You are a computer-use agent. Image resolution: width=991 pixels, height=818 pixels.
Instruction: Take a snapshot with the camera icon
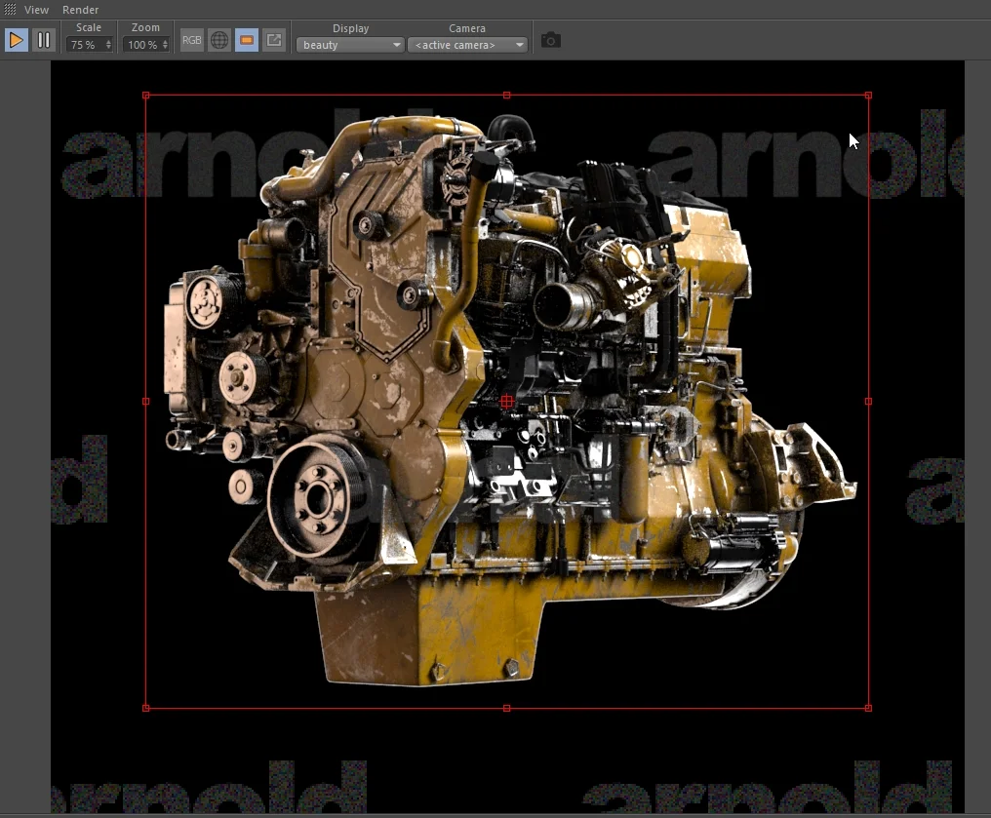550,40
